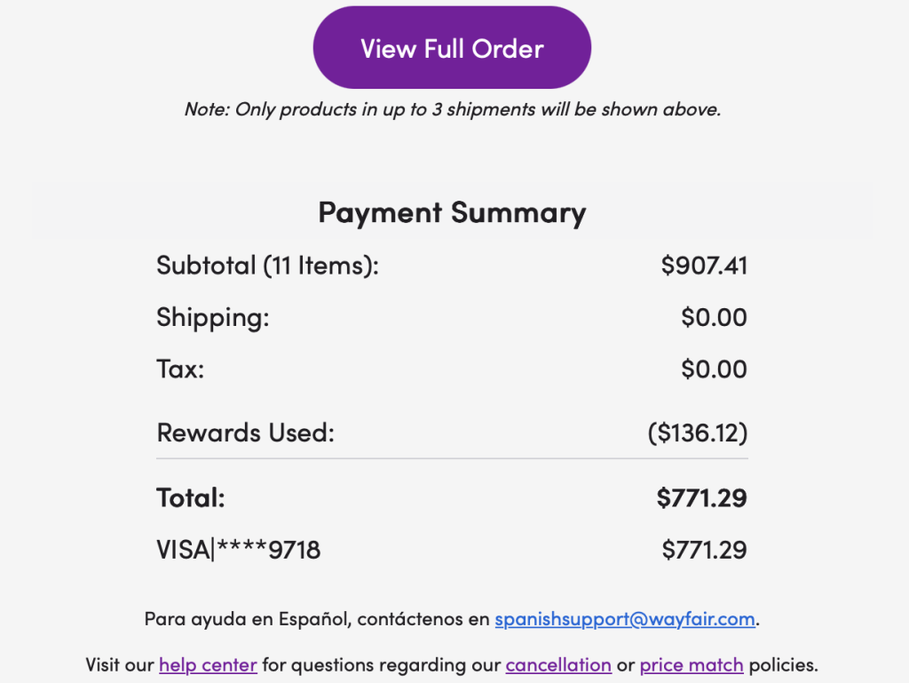
Task: Click the View Full Order button
Action: [x=452, y=48]
